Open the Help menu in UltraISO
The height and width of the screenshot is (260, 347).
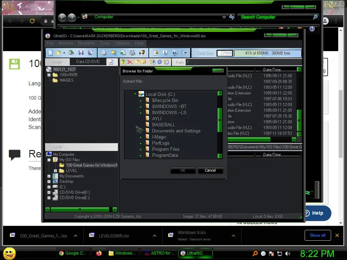click(x=139, y=43)
